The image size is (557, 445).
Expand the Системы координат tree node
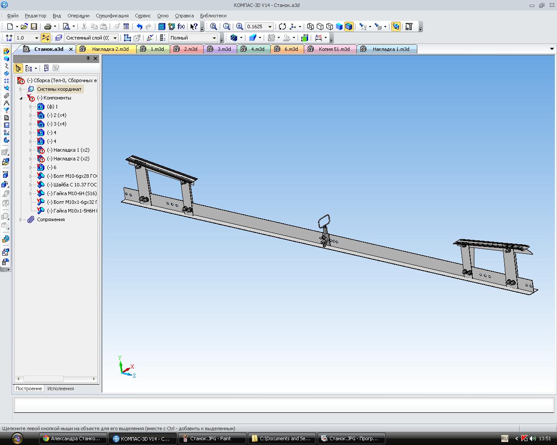coord(20,89)
